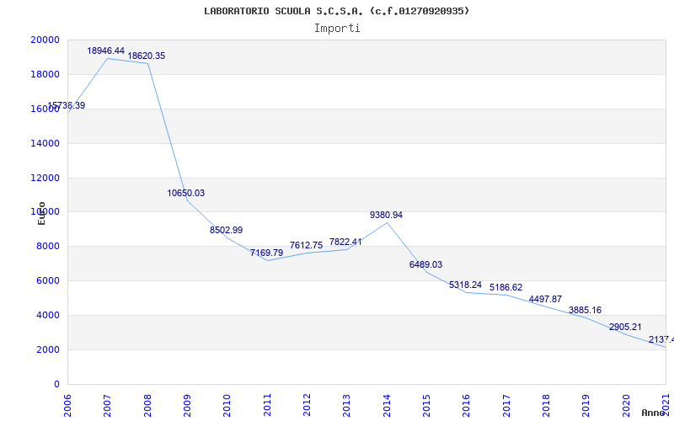Click the Importi subtitle
This screenshot has width=674, height=421.
tap(336, 29)
